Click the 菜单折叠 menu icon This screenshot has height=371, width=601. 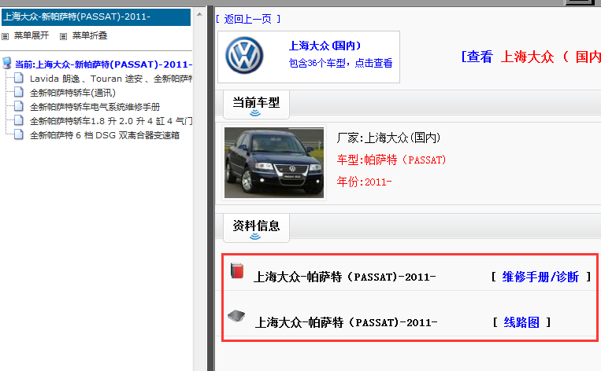pyautogui.click(x=63, y=36)
